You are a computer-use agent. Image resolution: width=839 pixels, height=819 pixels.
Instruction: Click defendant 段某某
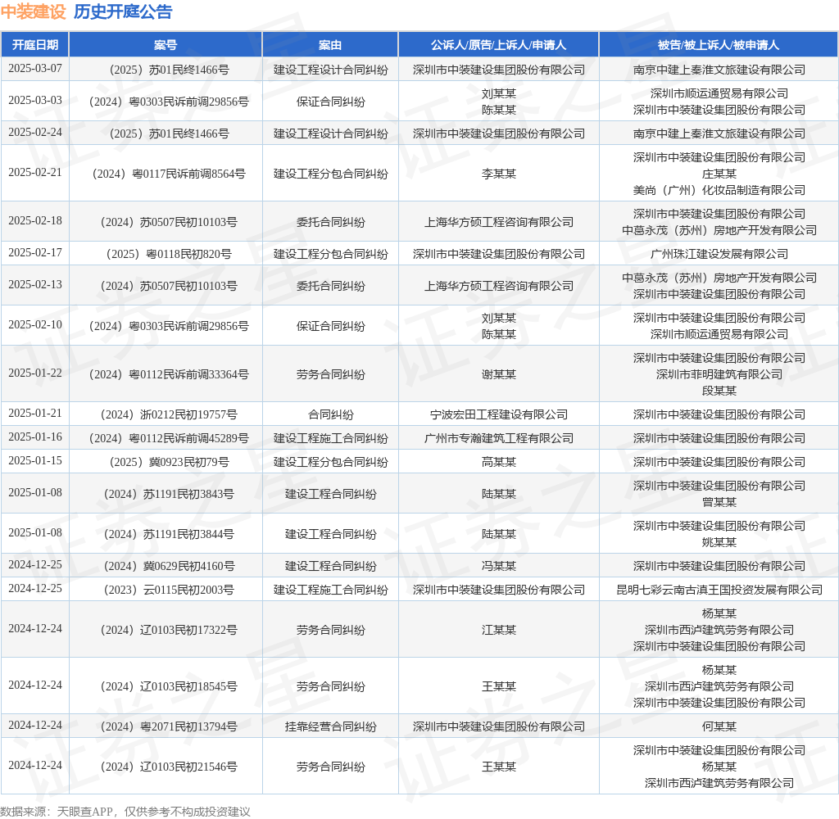719,391
